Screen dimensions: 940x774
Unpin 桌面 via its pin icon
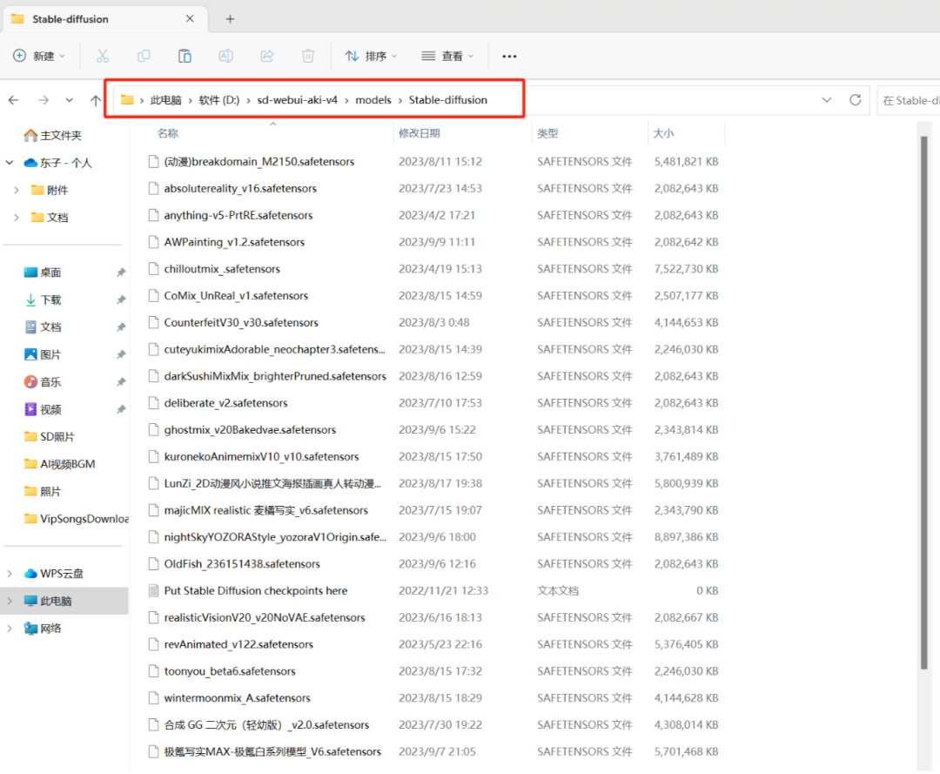[120, 273]
